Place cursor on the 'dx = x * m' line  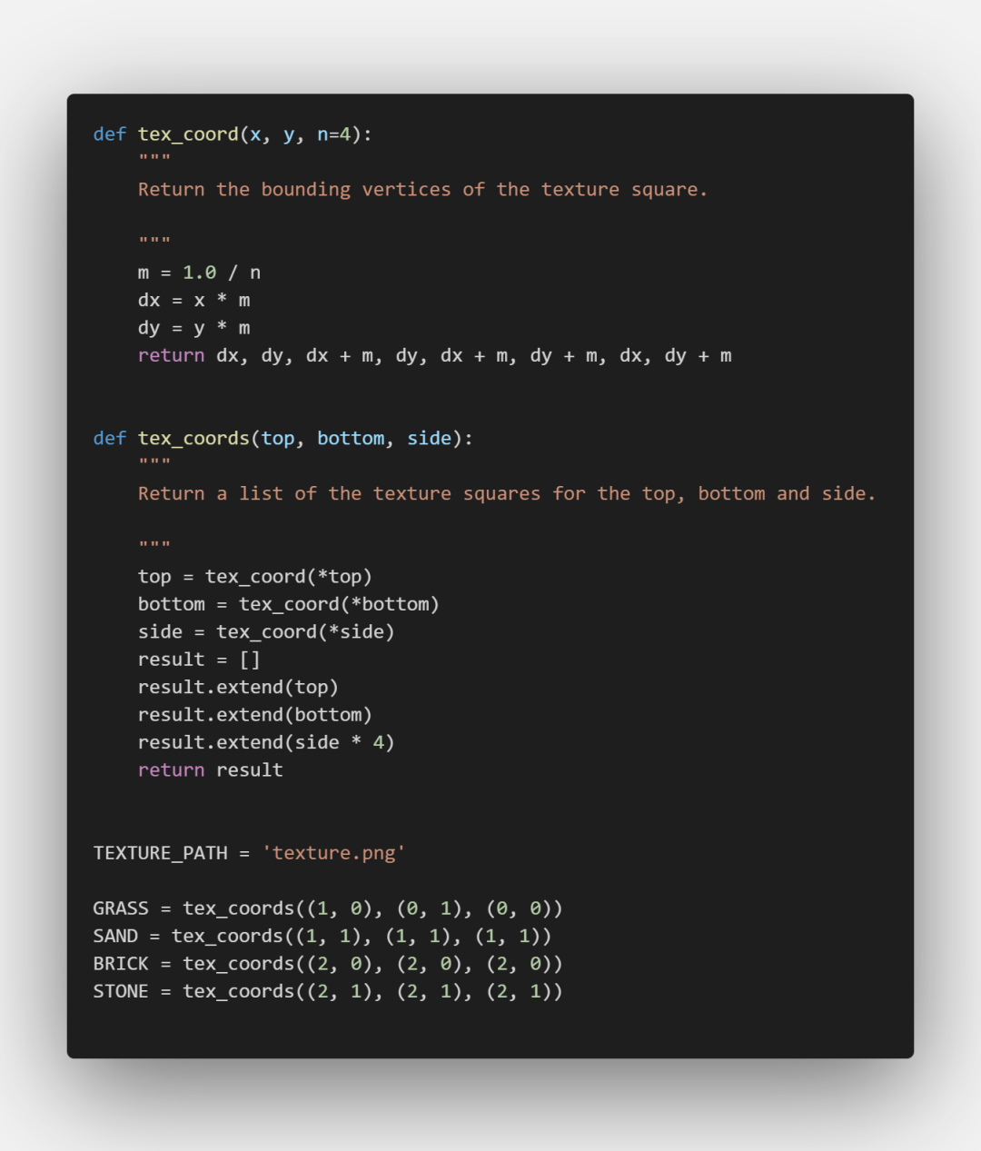193,301
